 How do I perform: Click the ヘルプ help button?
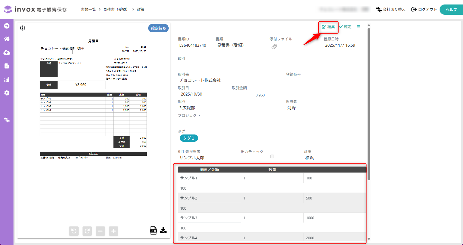pyautogui.click(x=451, y=10)
